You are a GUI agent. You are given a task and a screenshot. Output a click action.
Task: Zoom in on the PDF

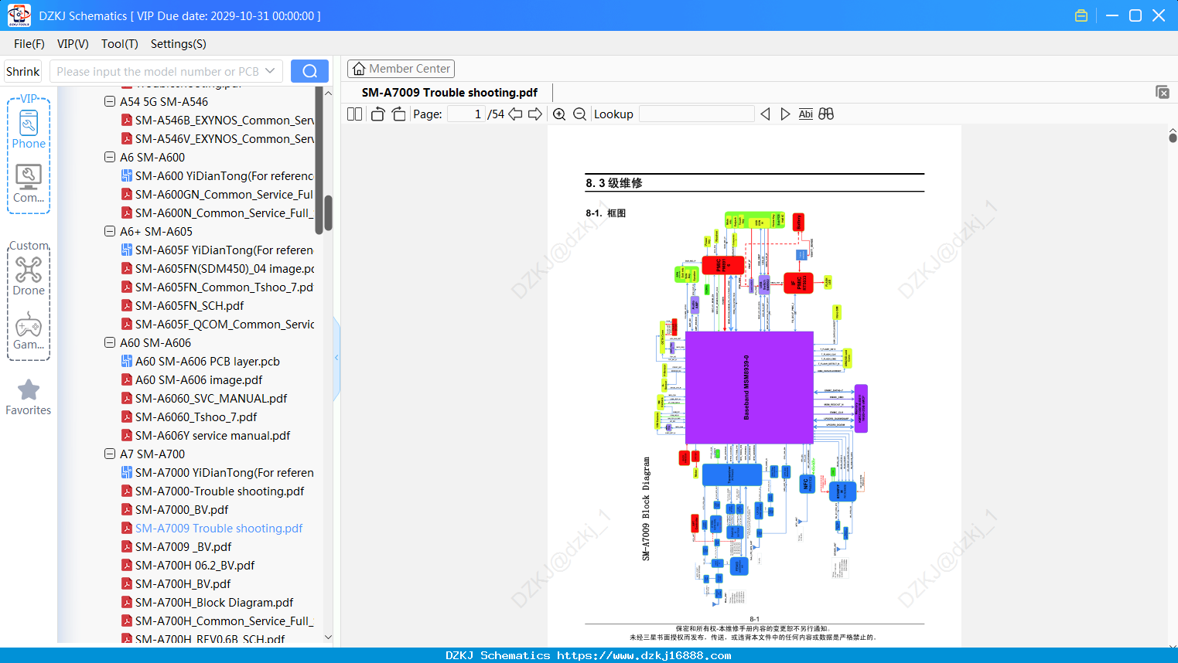click(x=559, y=114)
